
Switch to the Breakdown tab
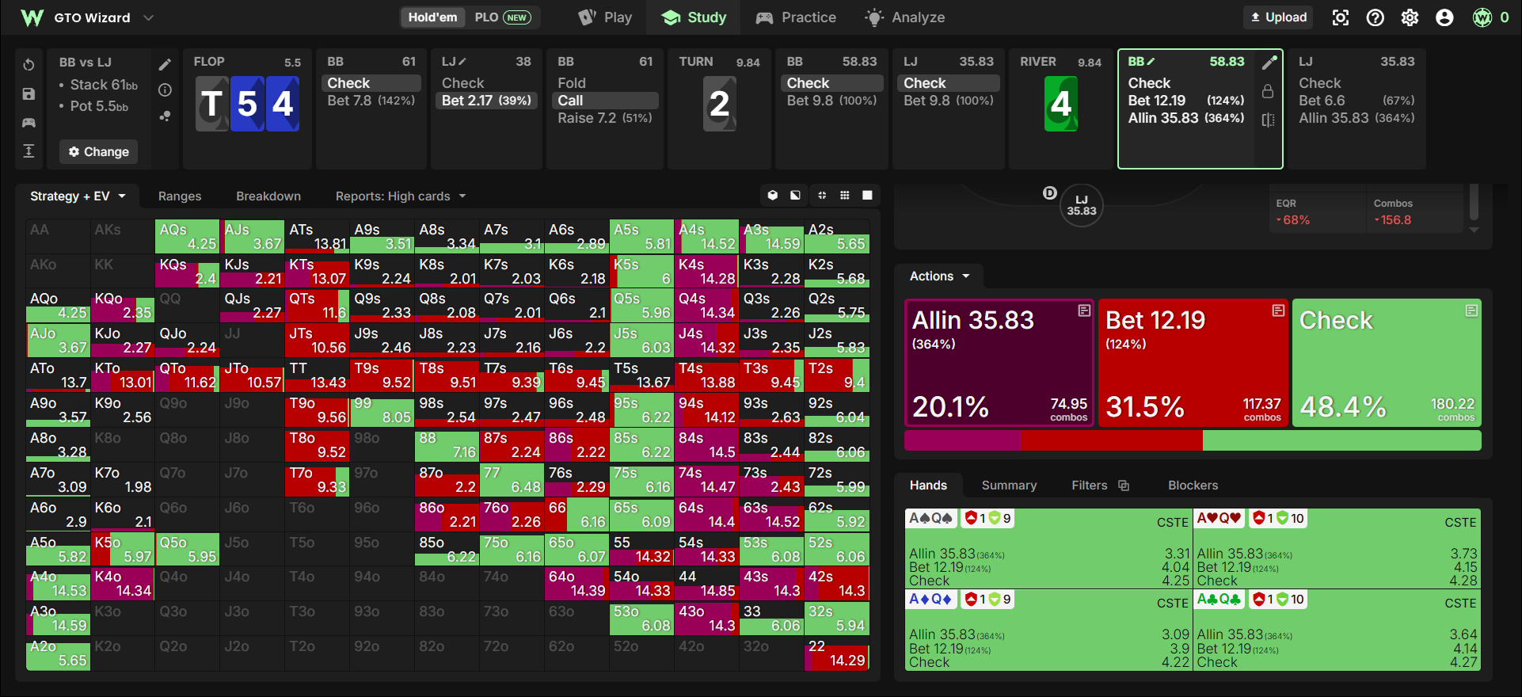click(268, 196)
